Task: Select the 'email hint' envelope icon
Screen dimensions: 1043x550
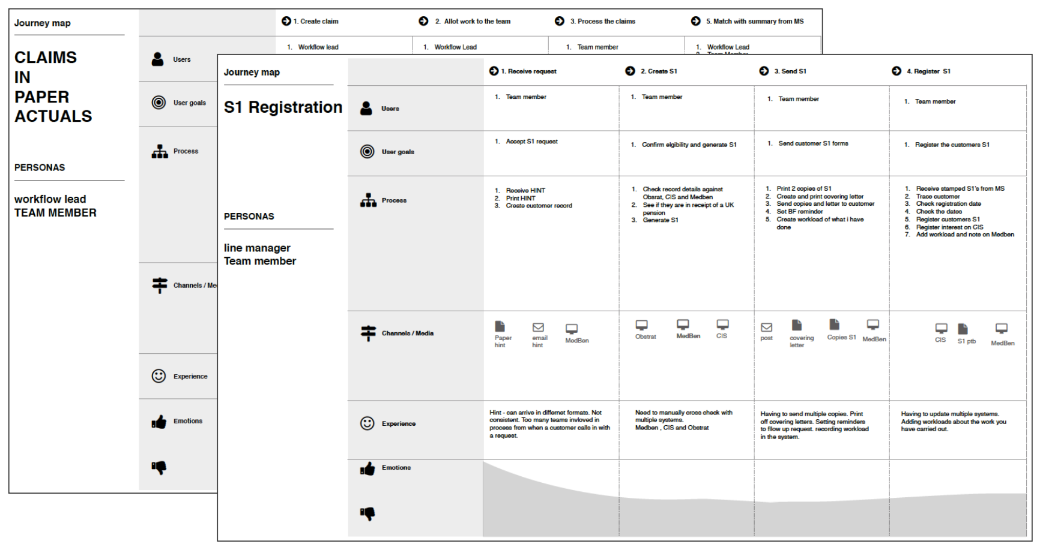Action: click(x=538, y=327)
